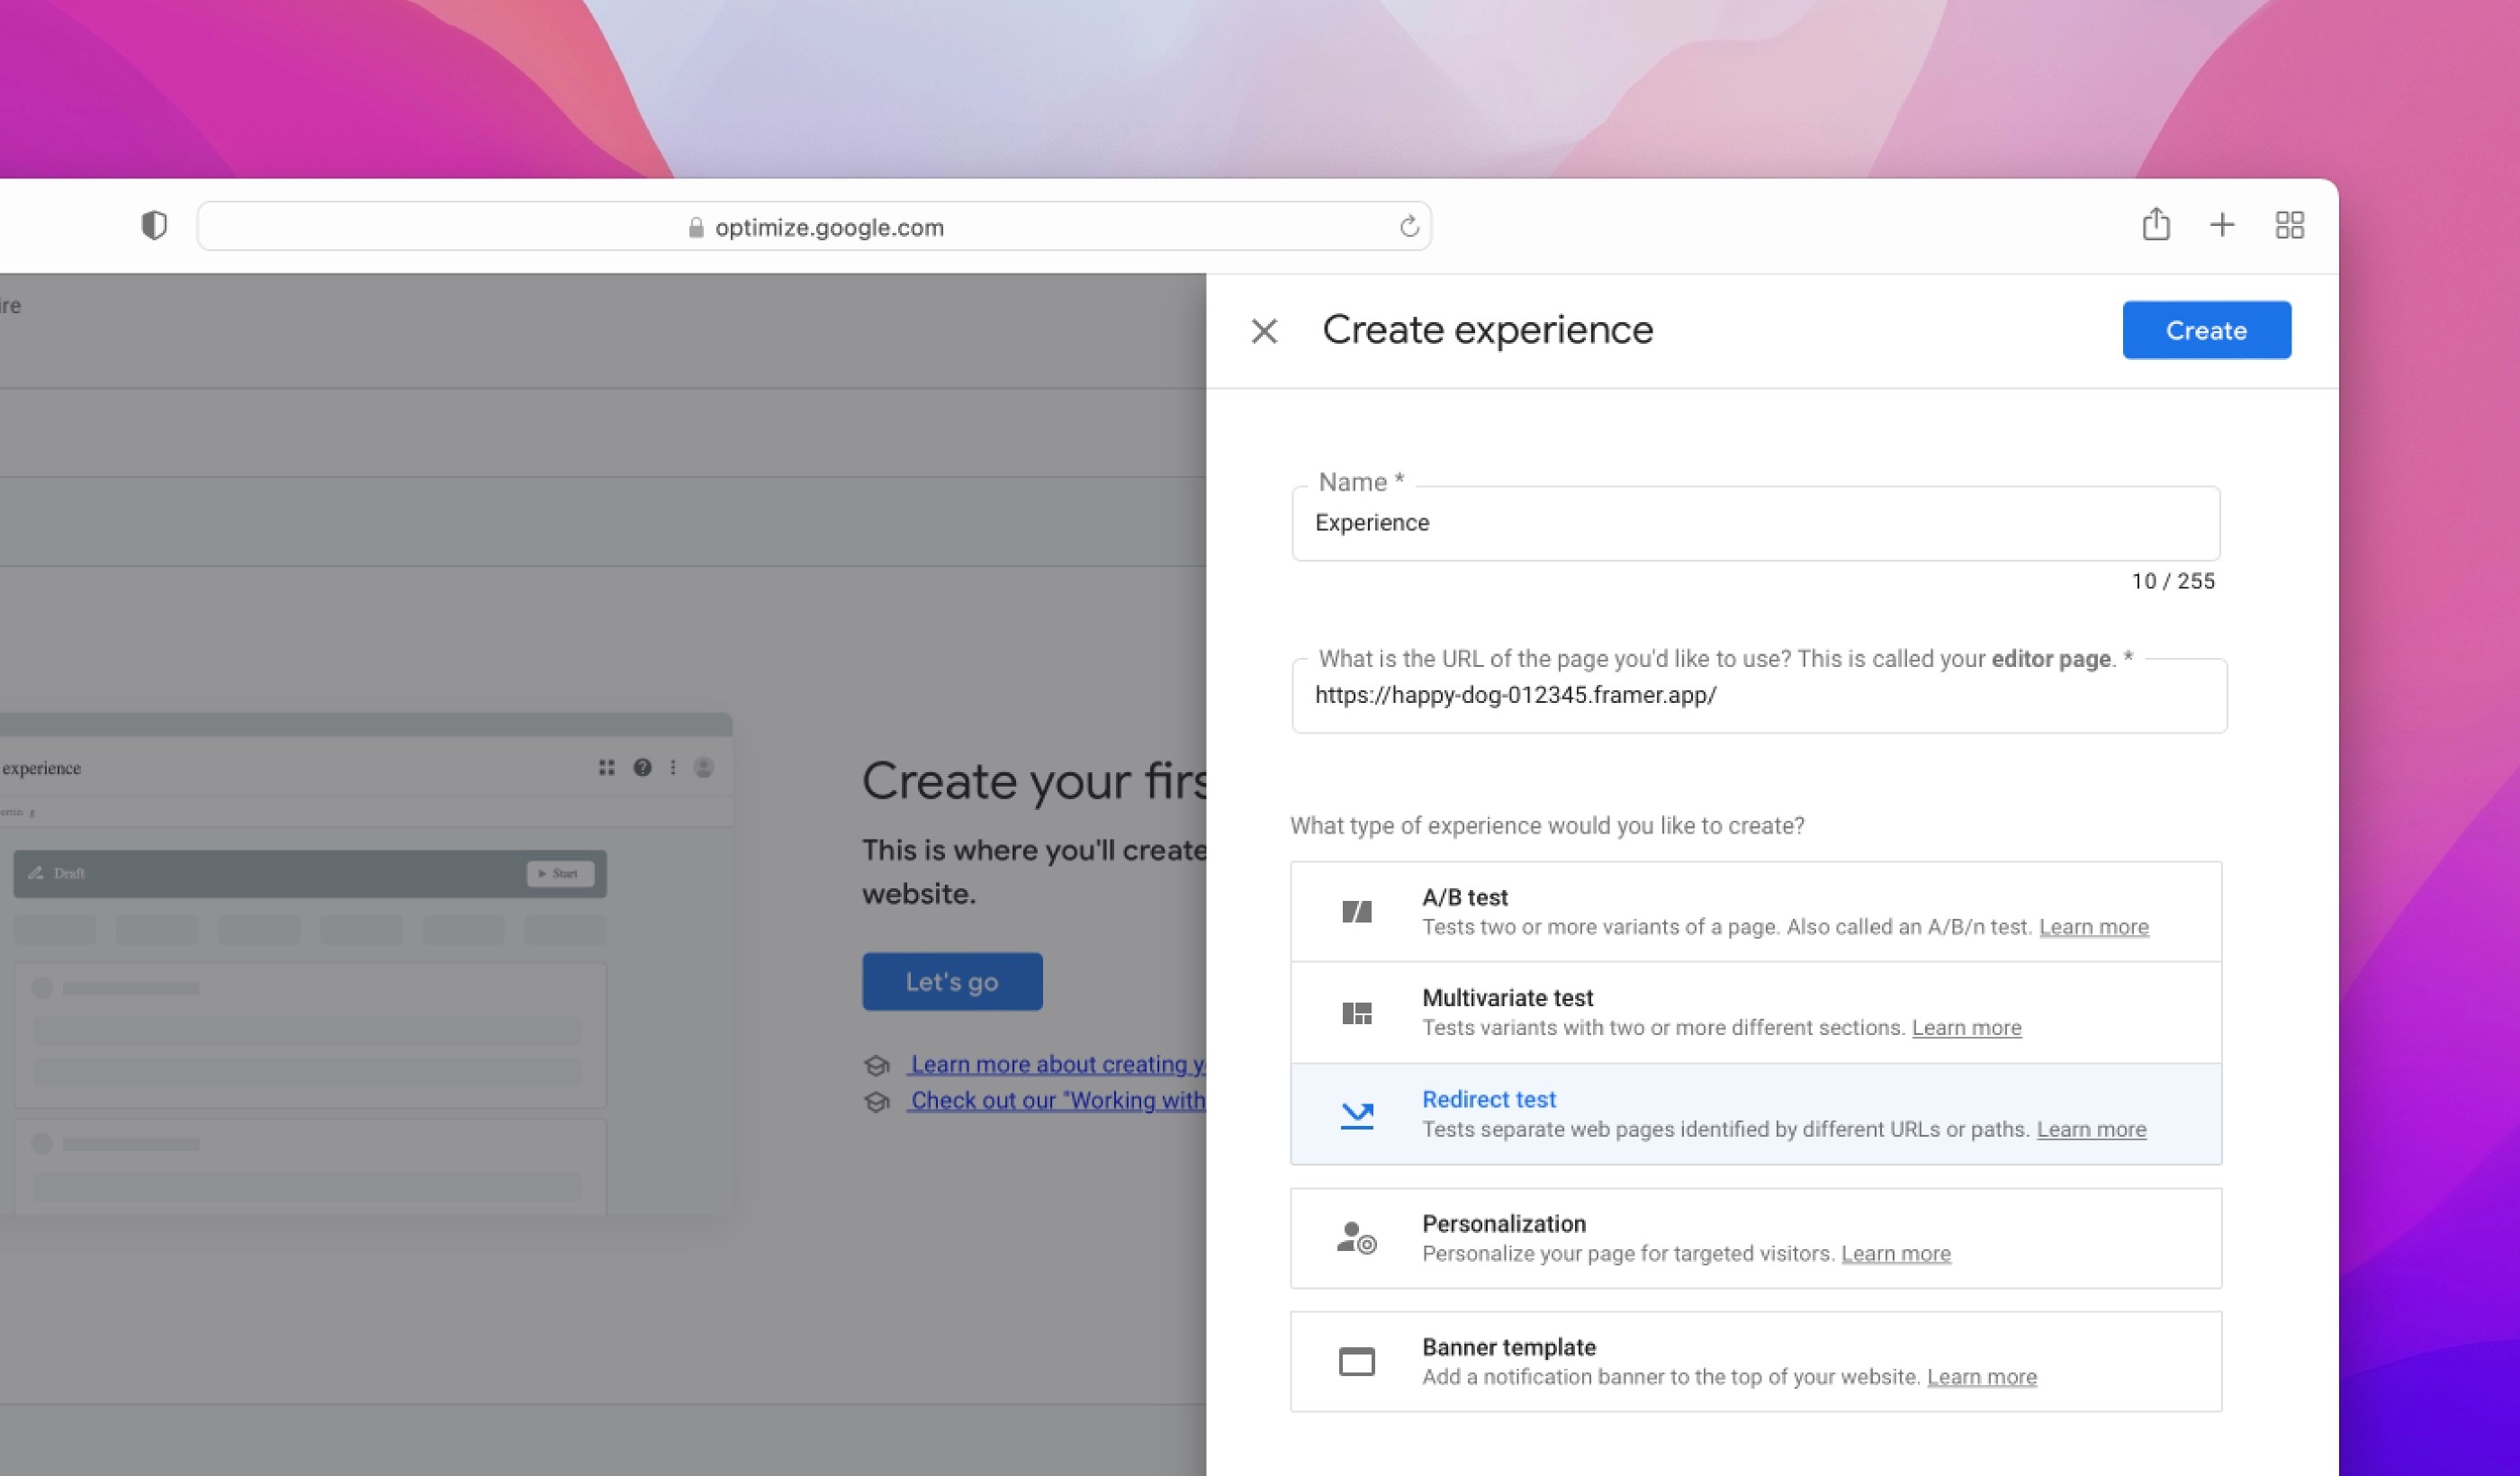Image resolution: width=2520 pixels, height=1476 pixels.
Task: Click the Banner template rectangle icon
Action: pos(1356,1362)
